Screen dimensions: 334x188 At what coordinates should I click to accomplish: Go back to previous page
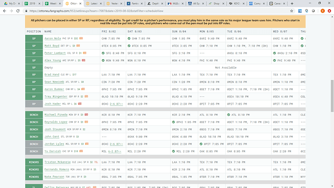coord(4,11)
